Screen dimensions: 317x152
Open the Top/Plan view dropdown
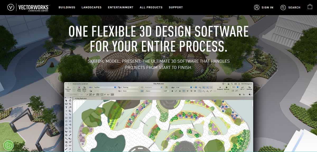(105, 87)
